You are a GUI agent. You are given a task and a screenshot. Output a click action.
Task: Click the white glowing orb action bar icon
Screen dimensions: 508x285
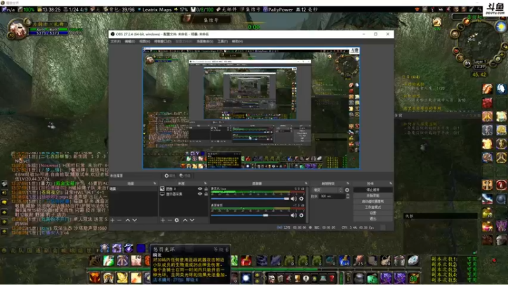pos(246,278)
